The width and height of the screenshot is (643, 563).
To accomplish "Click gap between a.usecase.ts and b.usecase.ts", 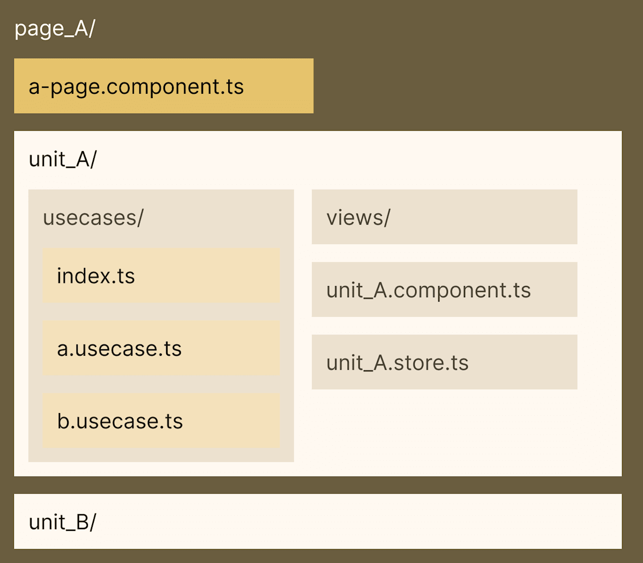I will click(x=161, y=385).
